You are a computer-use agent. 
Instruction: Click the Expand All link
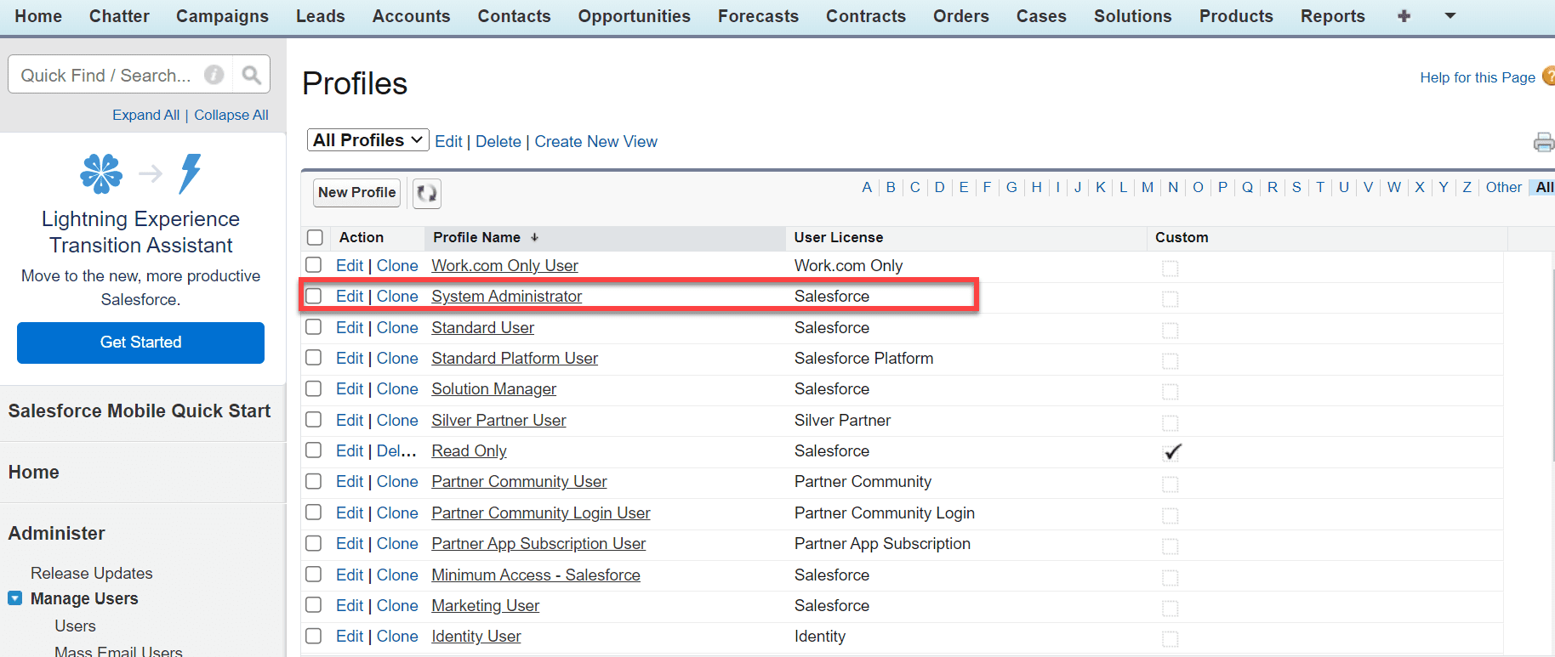pyautogui.click(x=145, y=115)
